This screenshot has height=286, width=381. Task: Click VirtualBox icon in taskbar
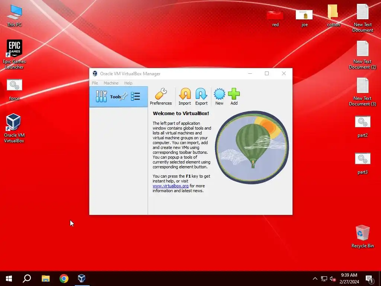(82, 279)
